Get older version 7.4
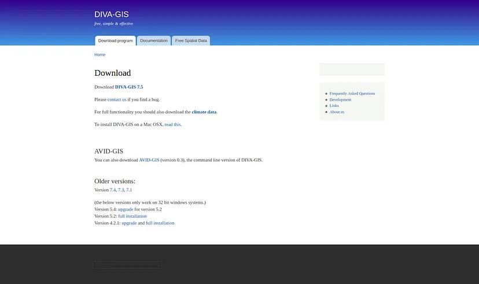479x284 pixels. 113,190
